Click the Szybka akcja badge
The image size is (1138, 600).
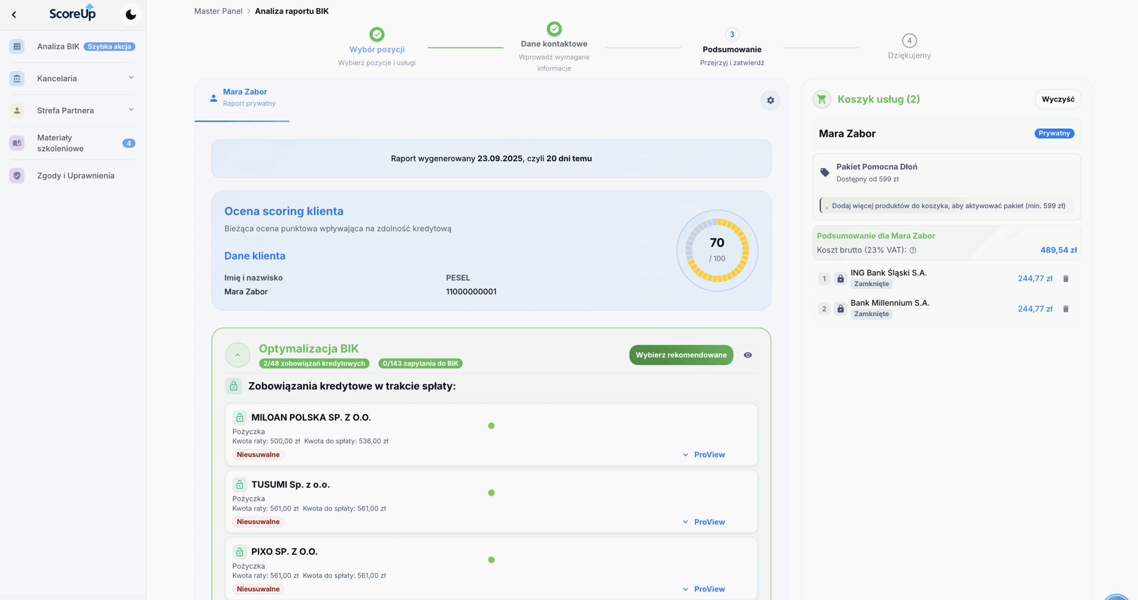click(x=109, y=46)
